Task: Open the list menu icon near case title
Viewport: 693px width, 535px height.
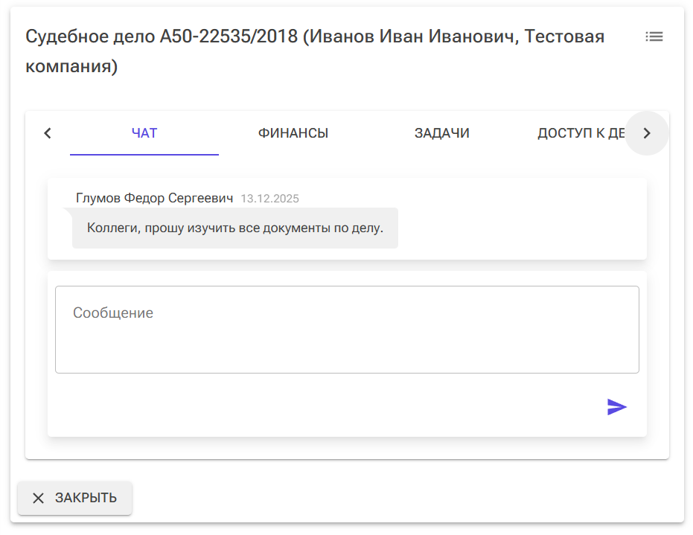Action: 654,36
